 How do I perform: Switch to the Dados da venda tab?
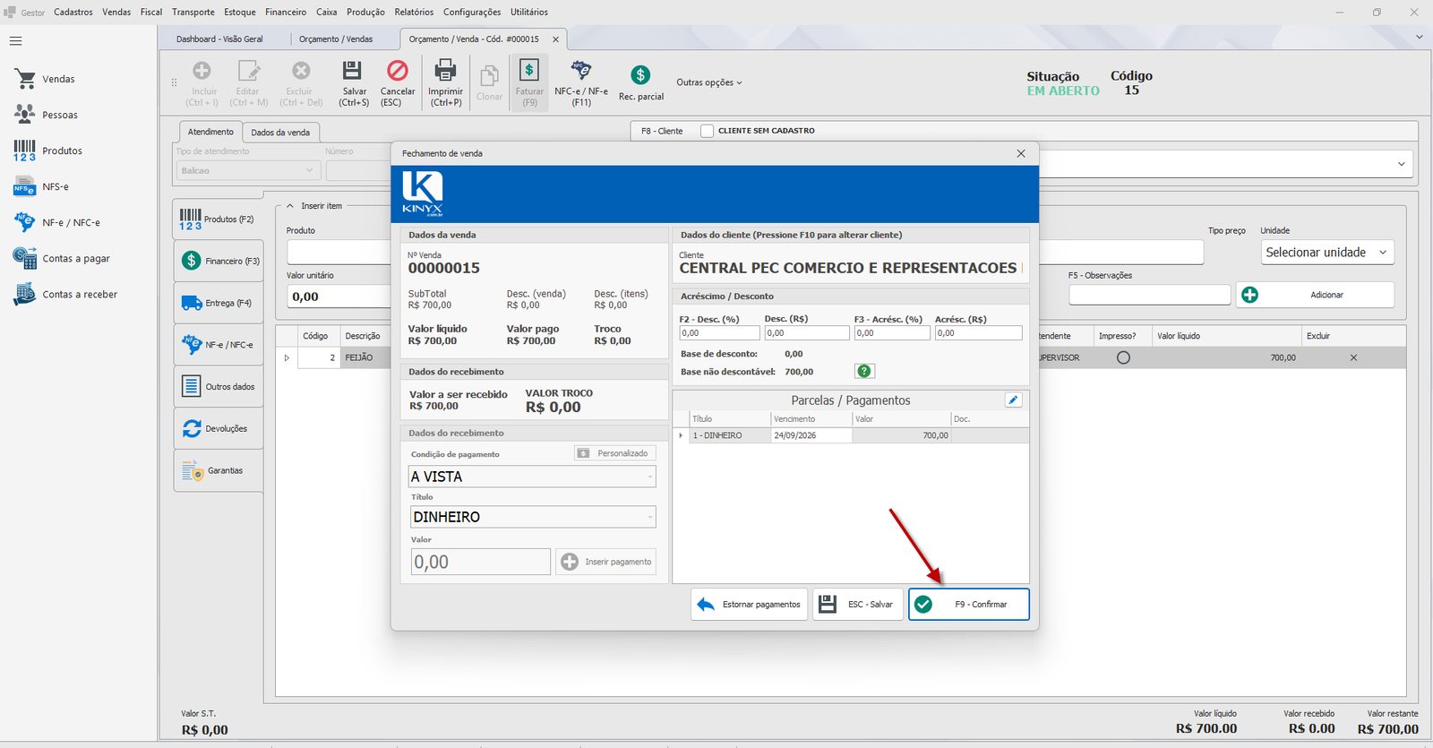[280, 133]
